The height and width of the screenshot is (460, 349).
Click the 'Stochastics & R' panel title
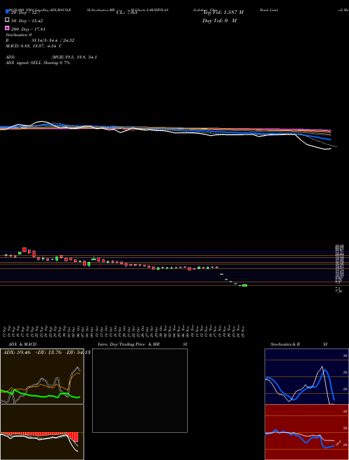(x=285, y=344)
